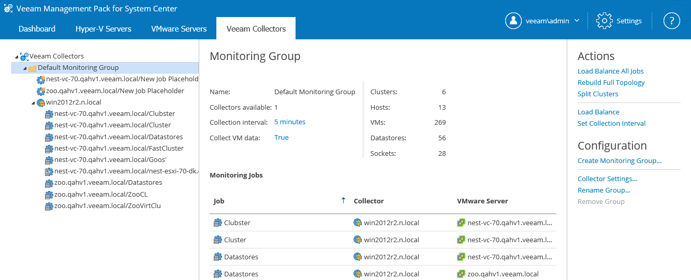Click the FastCluster job icon in tree
This screenshot has height=280, width=691.
(49, 149)
